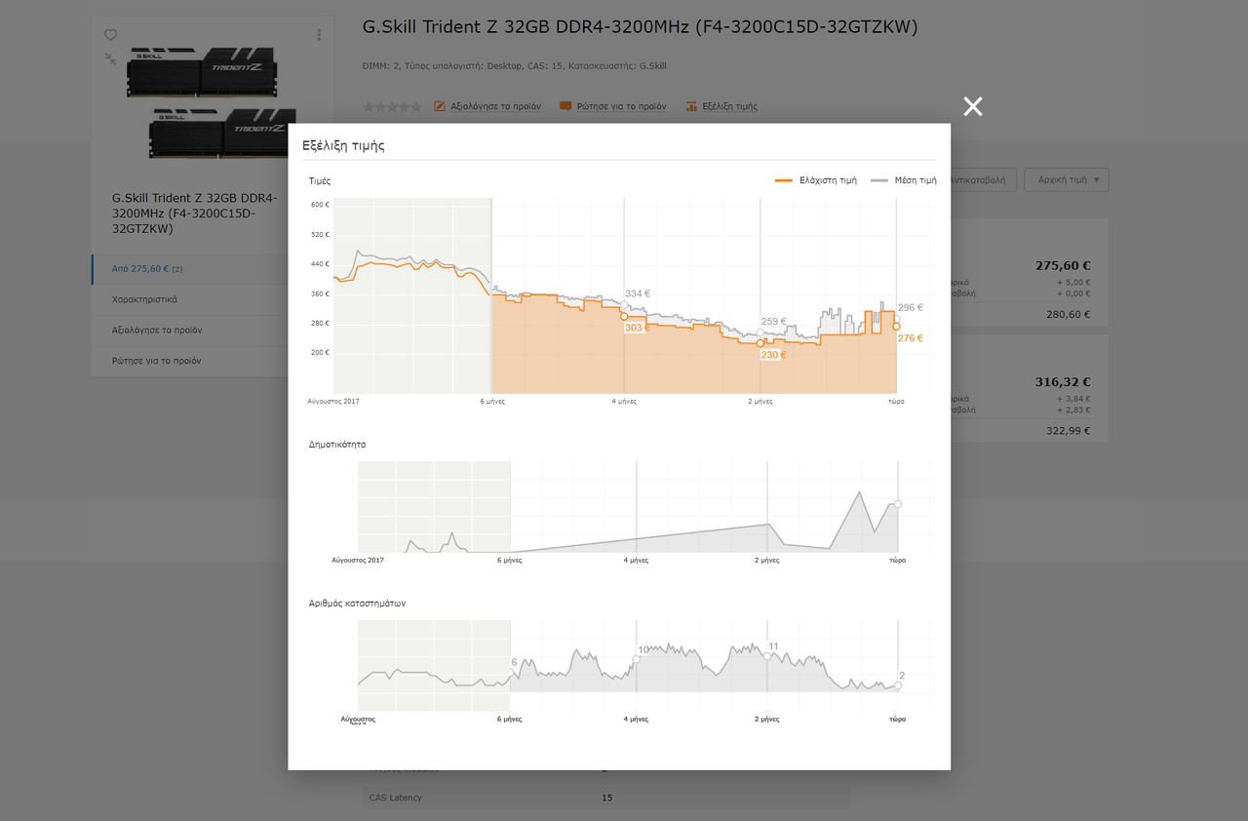Click the speech bubble question icon
The height and width of the screenshot is (821, 1248).
[x=565, y=106]
